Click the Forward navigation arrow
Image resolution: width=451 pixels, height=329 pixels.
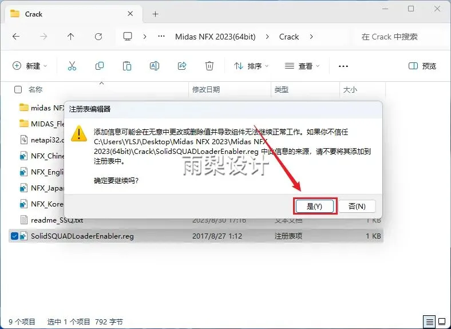click(x=43, y=37)
